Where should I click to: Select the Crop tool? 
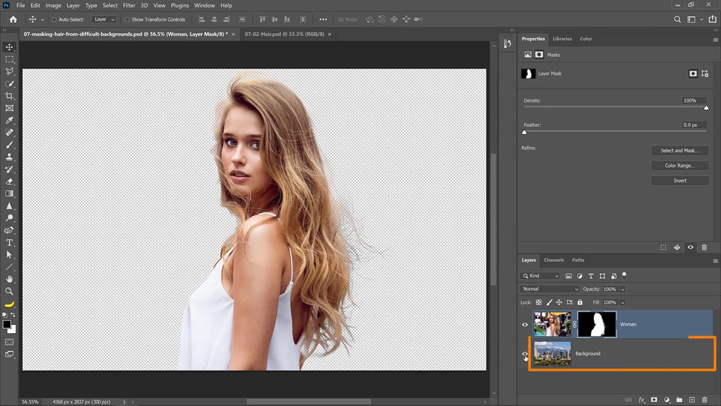9,96
